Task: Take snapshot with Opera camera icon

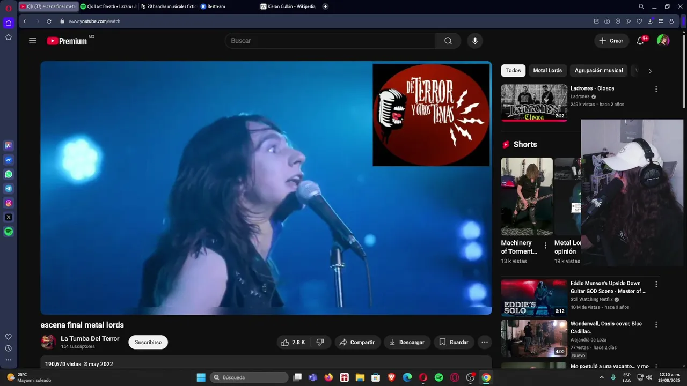Action: click(x=607, y=21)
